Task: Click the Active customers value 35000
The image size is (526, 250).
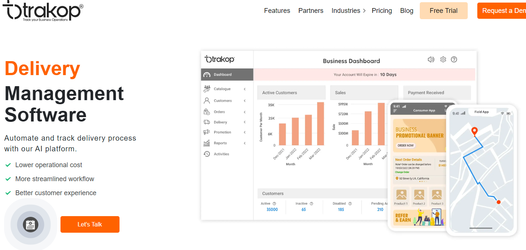Action: click(x=272, y=209)
